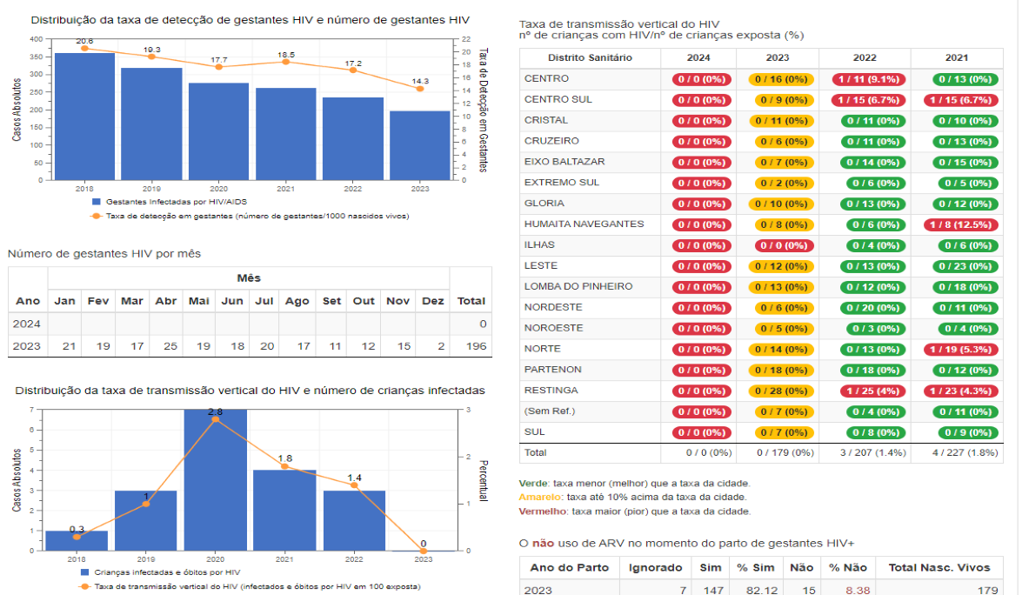Click the 2023 row total 196
The height and width of the screenshot is (595, 1022).
pyautogui.click(x=476, y=346)
